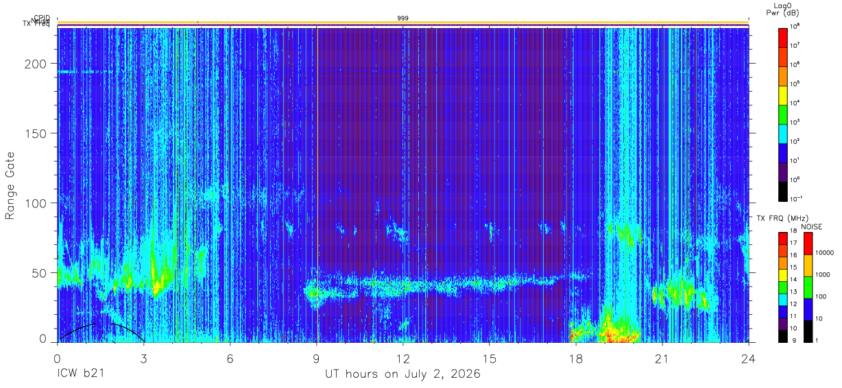
Task: Click the x-axis tick label '12'
Action: point(402,359)
